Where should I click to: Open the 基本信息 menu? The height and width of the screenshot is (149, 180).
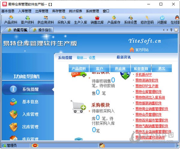click(8, 11)
